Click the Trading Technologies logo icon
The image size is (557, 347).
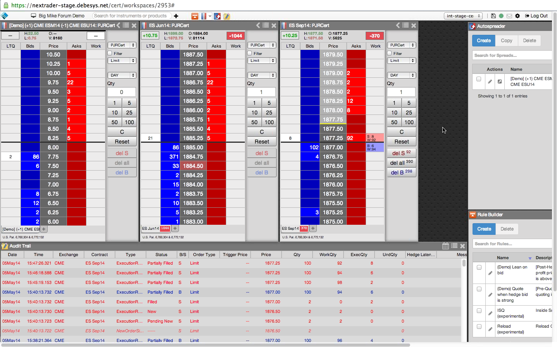click(x=4, y=16)
